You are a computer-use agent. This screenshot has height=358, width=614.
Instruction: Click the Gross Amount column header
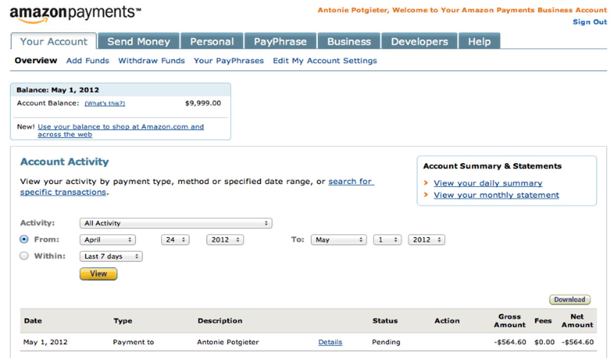(510, 321)
